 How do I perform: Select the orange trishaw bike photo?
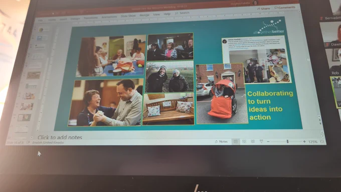[222, 94]
